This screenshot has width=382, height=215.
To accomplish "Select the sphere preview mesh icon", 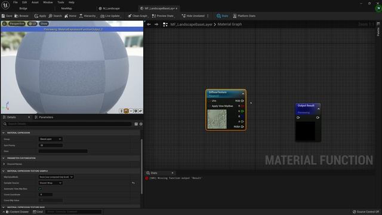I will tap(126, 111).
